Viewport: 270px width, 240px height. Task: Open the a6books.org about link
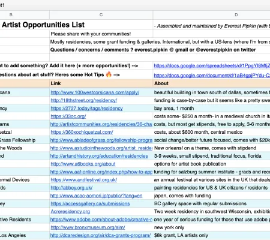pyautogui.click(x=83, y=164)
